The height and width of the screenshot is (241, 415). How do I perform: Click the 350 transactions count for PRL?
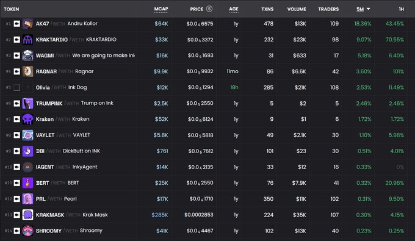pos(269,199)
